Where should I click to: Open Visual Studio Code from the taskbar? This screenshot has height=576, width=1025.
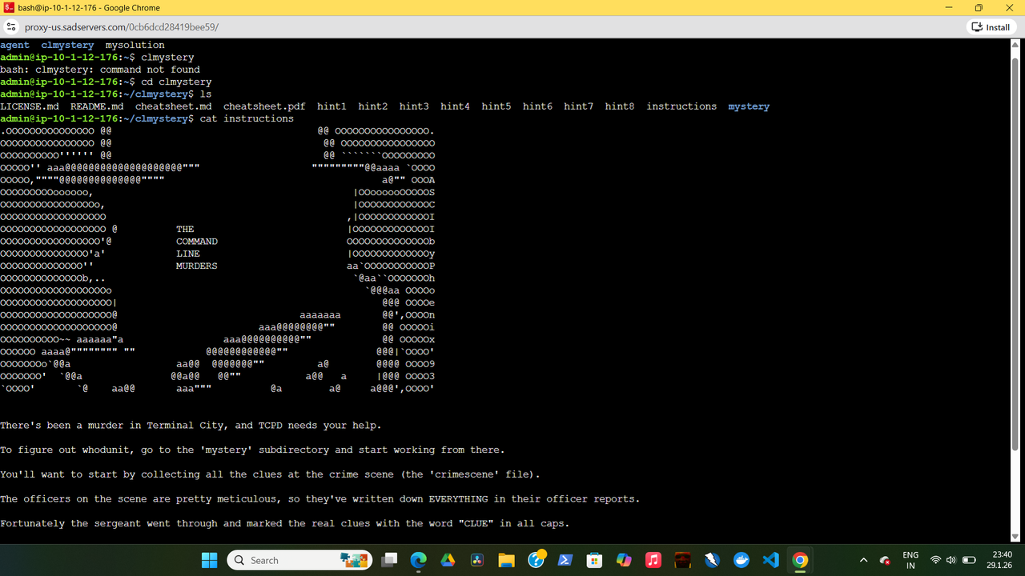click(770, 560)
